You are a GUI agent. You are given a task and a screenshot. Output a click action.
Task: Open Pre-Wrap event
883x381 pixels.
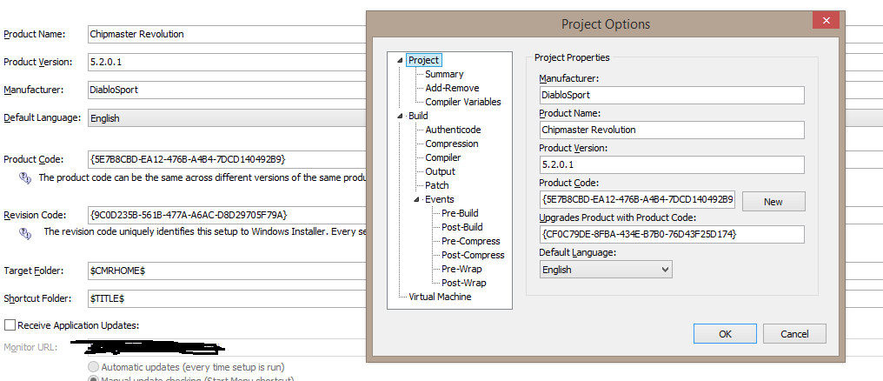pyautogui.click(x=460, y=269)
